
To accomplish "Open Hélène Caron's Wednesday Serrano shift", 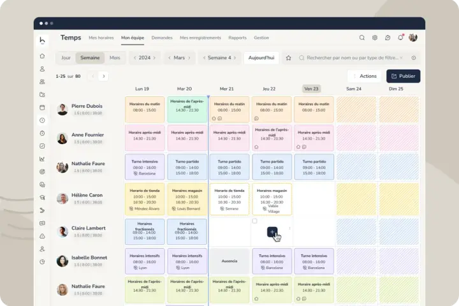I will click(x=229, y=199).
